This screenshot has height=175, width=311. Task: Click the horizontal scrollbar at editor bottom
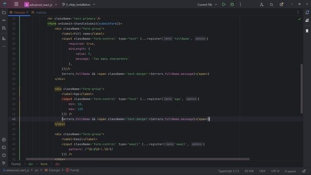(x=138, y=159)
